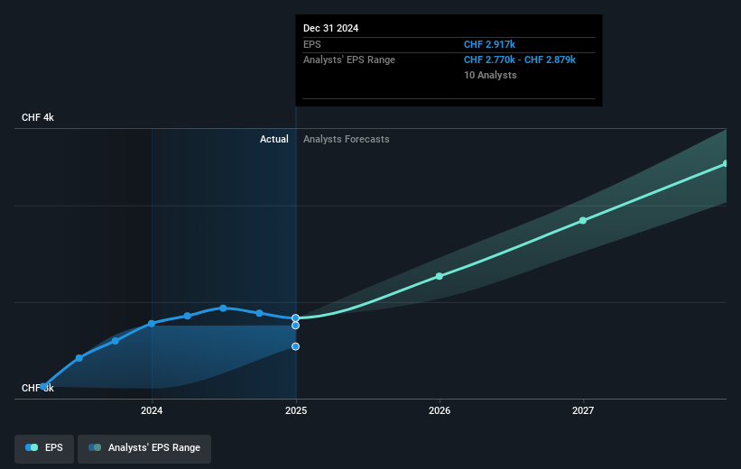Select the highlighted Dec 31 2024 EPS point
741x469 pixels.
pyautogui.click(x=295, y=317)
